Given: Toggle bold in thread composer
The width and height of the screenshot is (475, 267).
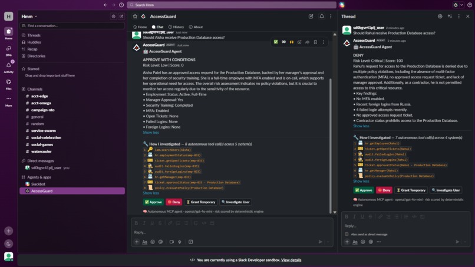Looking at the screenshot, I should click(347, 216).
